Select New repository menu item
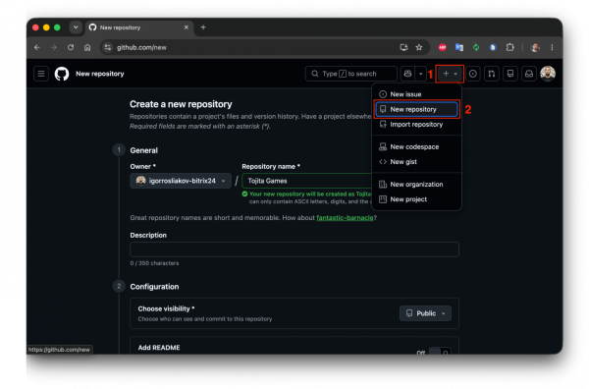Screen dimensions: 589x389 416,109
